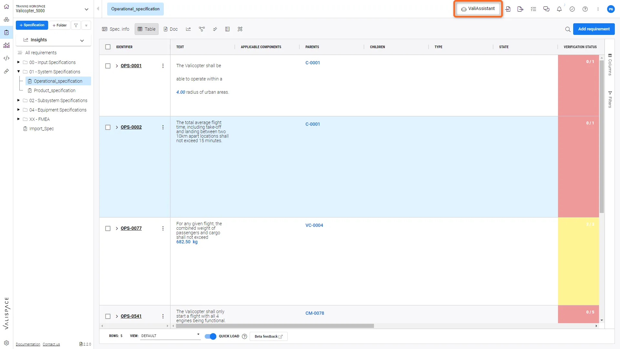Image resolution: width=620 pixels, height=349 pixels.
Task: Open the ValiAssistant button
Action: [x=478, y=9]
